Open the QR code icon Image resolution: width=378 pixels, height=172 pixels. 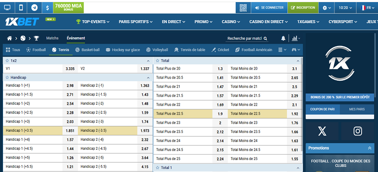[x=243, y=8]
